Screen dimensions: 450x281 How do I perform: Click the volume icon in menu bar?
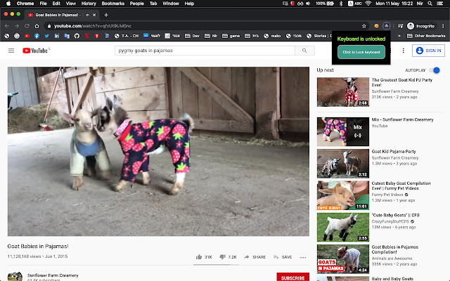click(308, 4)
